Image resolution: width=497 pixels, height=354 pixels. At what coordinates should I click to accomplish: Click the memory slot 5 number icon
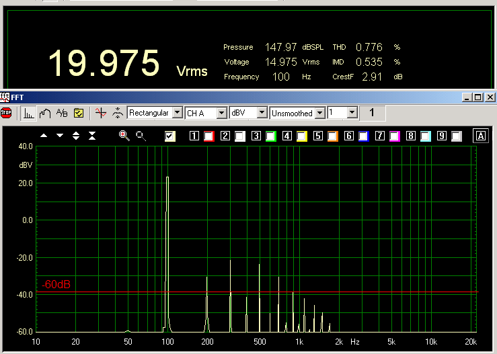(318, 136)
